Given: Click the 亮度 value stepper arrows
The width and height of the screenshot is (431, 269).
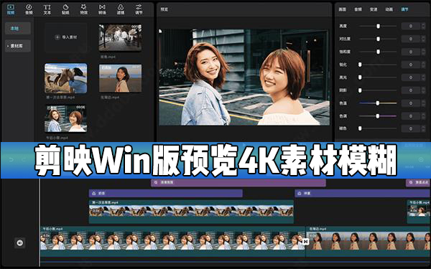Looking at the screenshot, I should click(x=423, y=26).
